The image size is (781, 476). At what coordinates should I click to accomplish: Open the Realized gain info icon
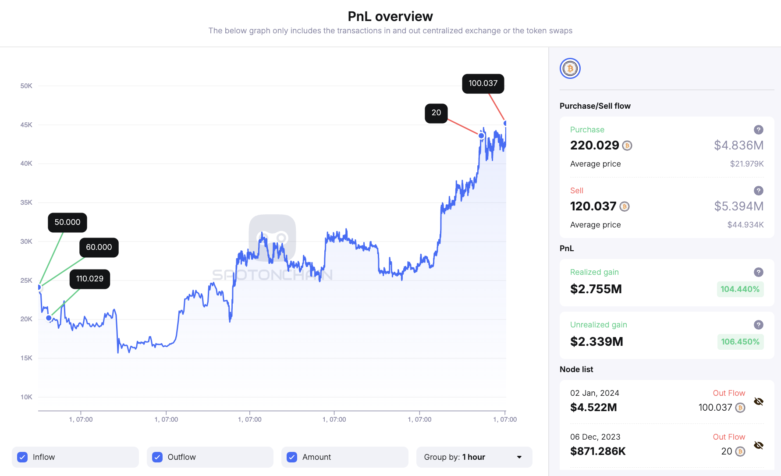[759, 272]
